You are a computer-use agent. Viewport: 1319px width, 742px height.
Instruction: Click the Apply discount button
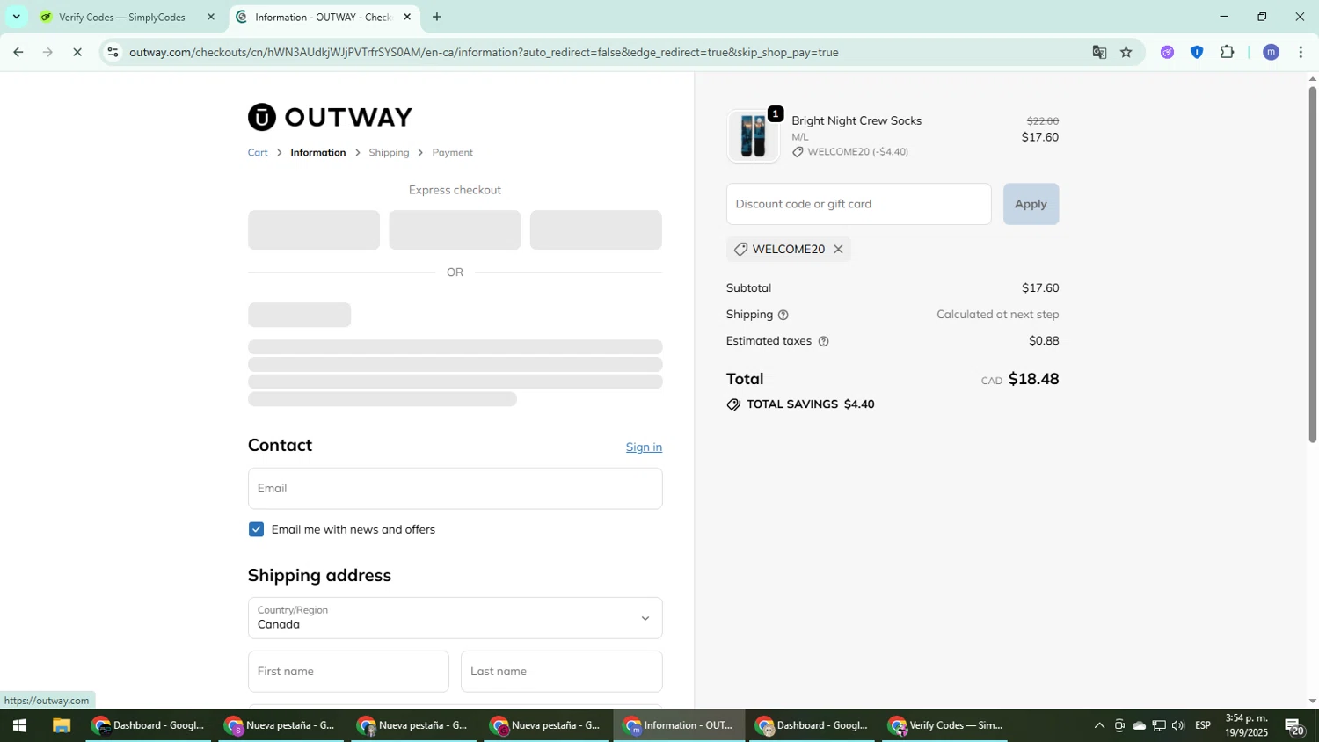click(x=1031, y=204)
